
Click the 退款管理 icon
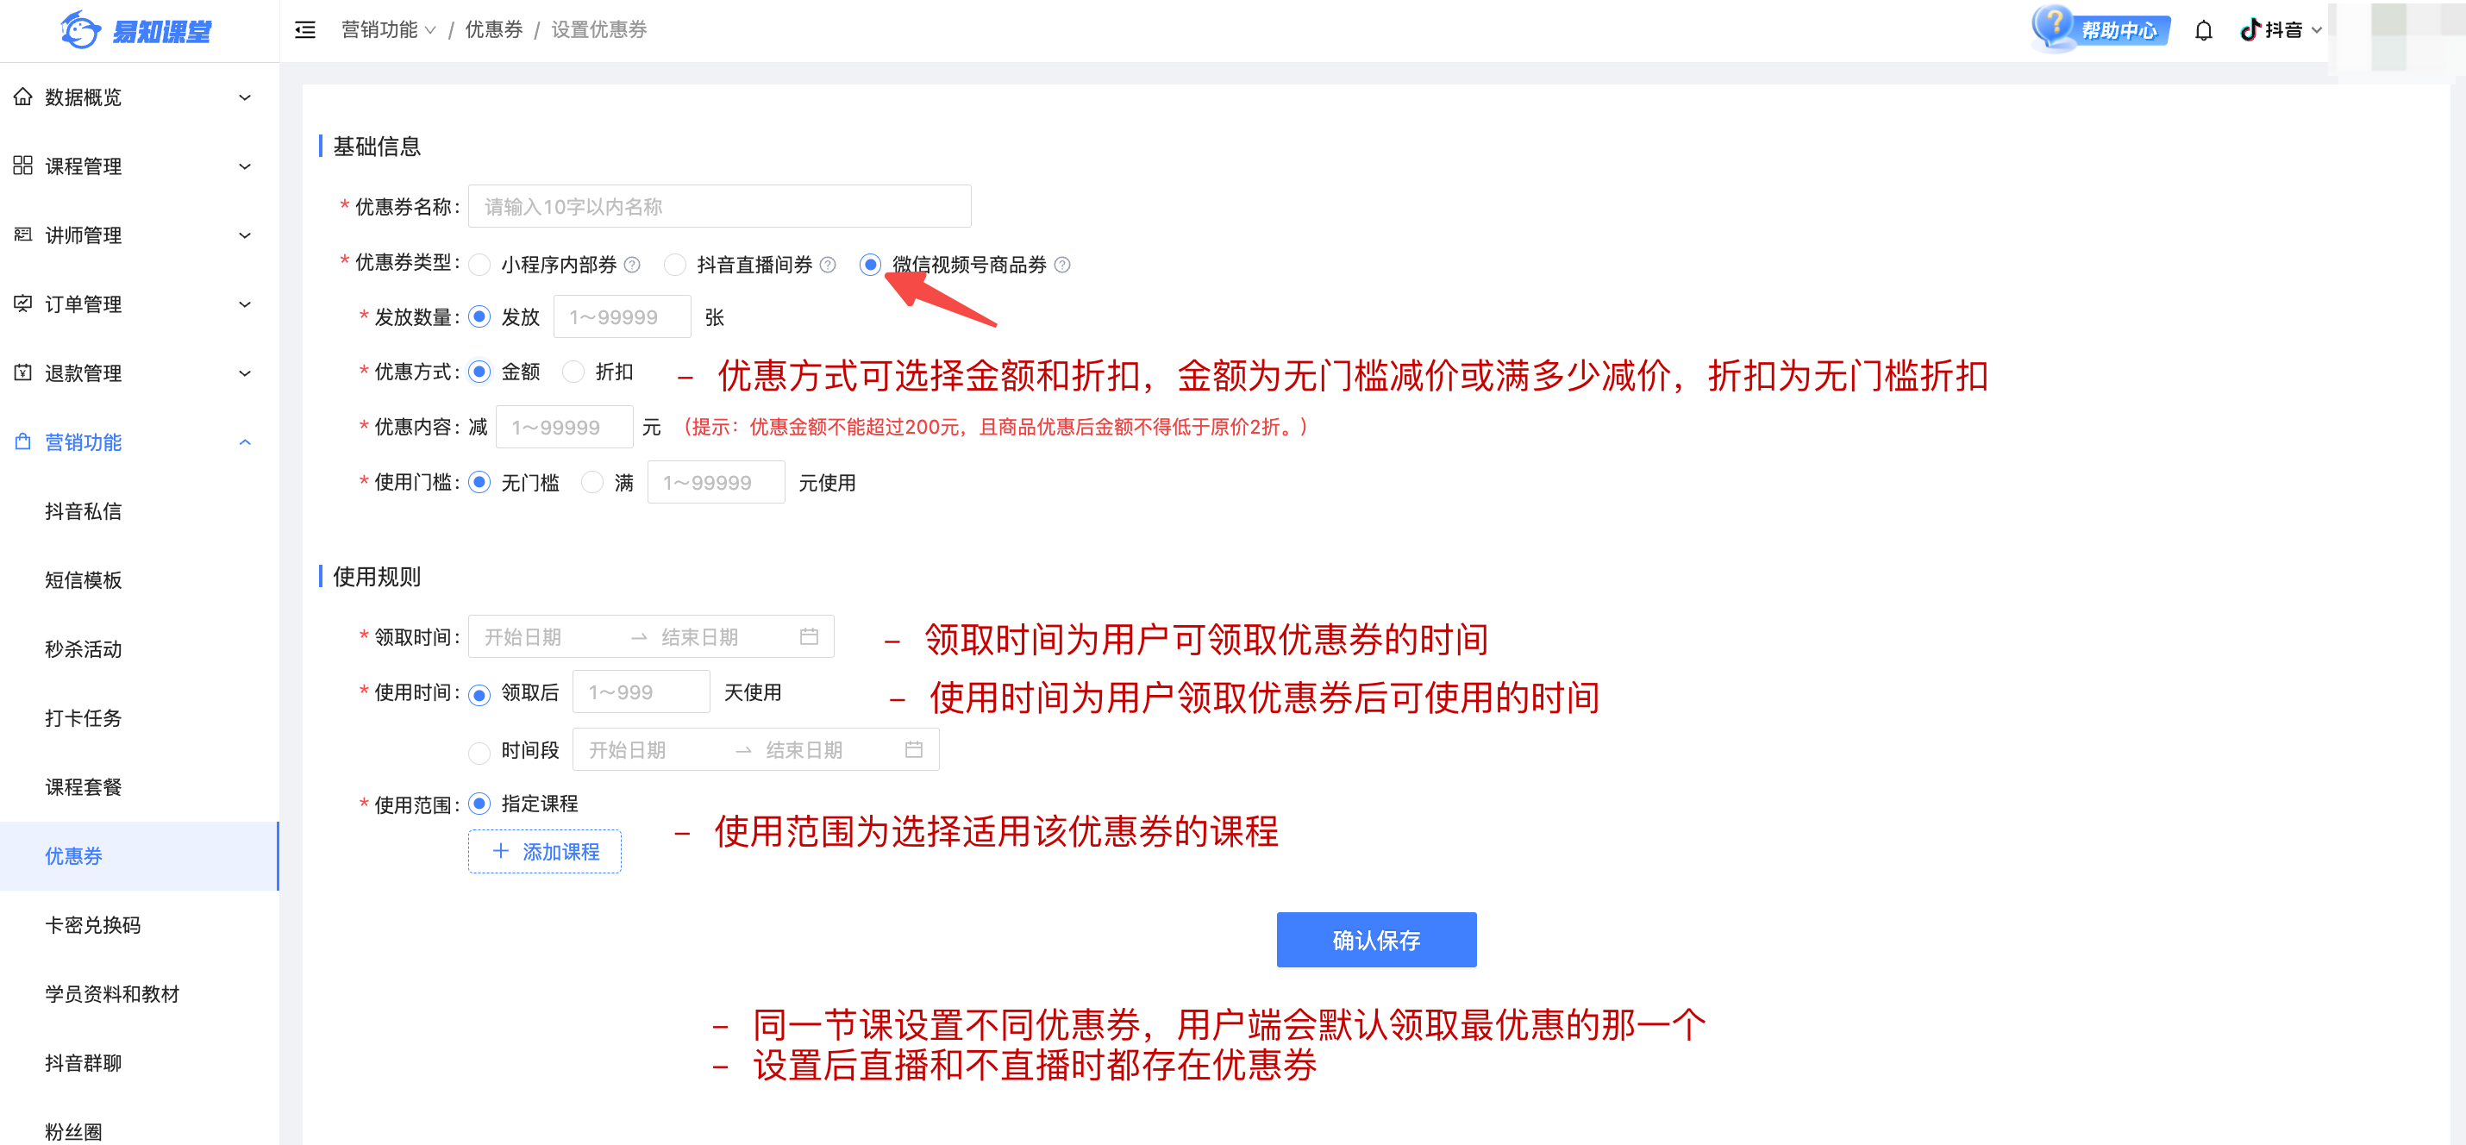(23, 372)
